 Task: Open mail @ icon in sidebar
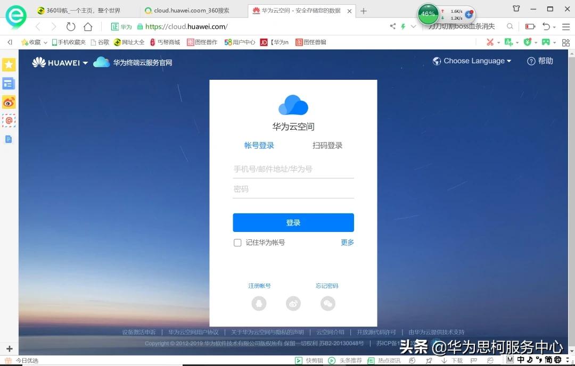coord(9,120)
